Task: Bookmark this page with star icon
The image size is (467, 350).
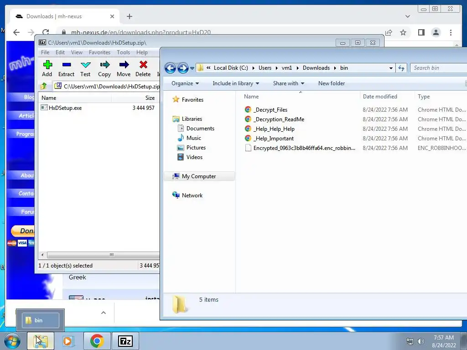Action: point(403,32)
